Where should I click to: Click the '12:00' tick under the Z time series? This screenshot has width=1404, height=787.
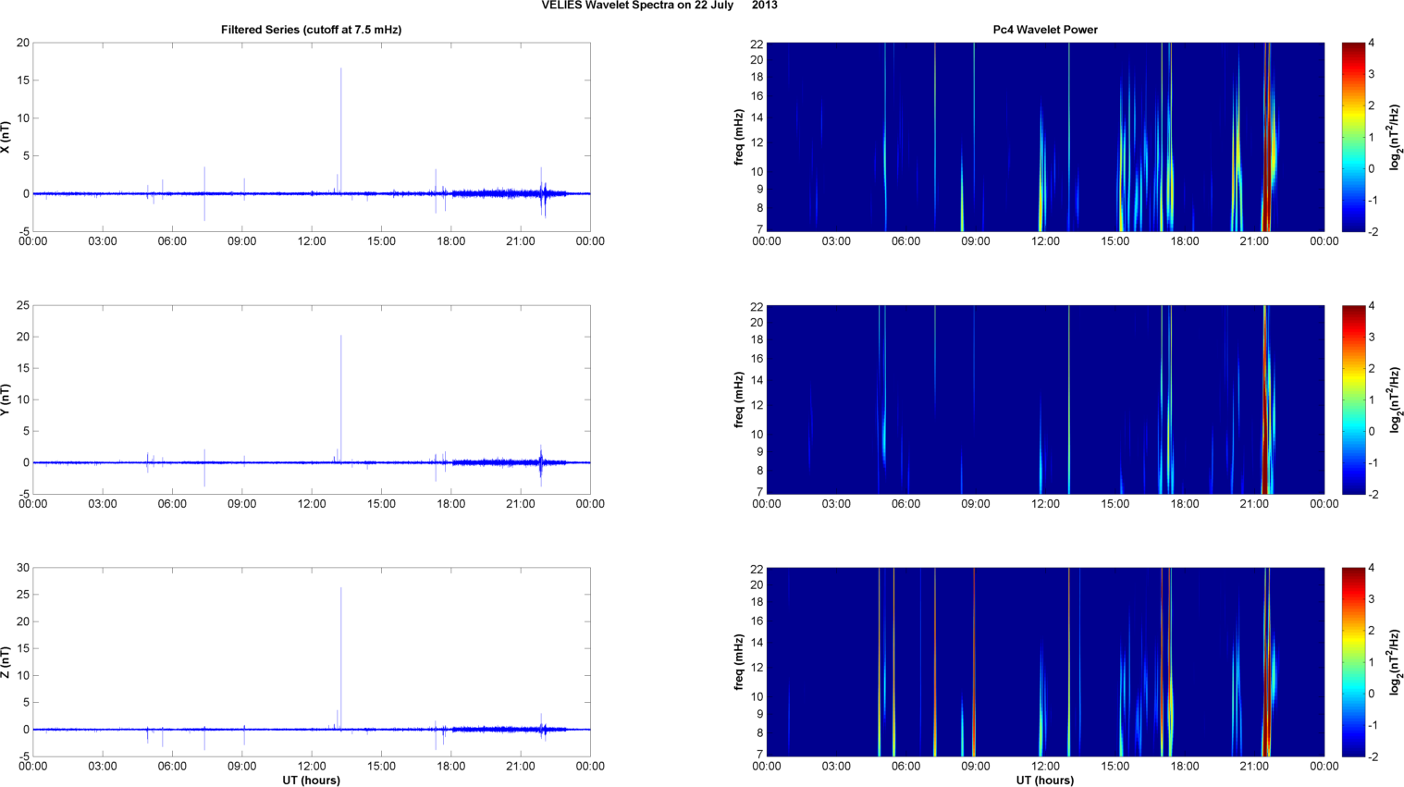click(312, 766)
